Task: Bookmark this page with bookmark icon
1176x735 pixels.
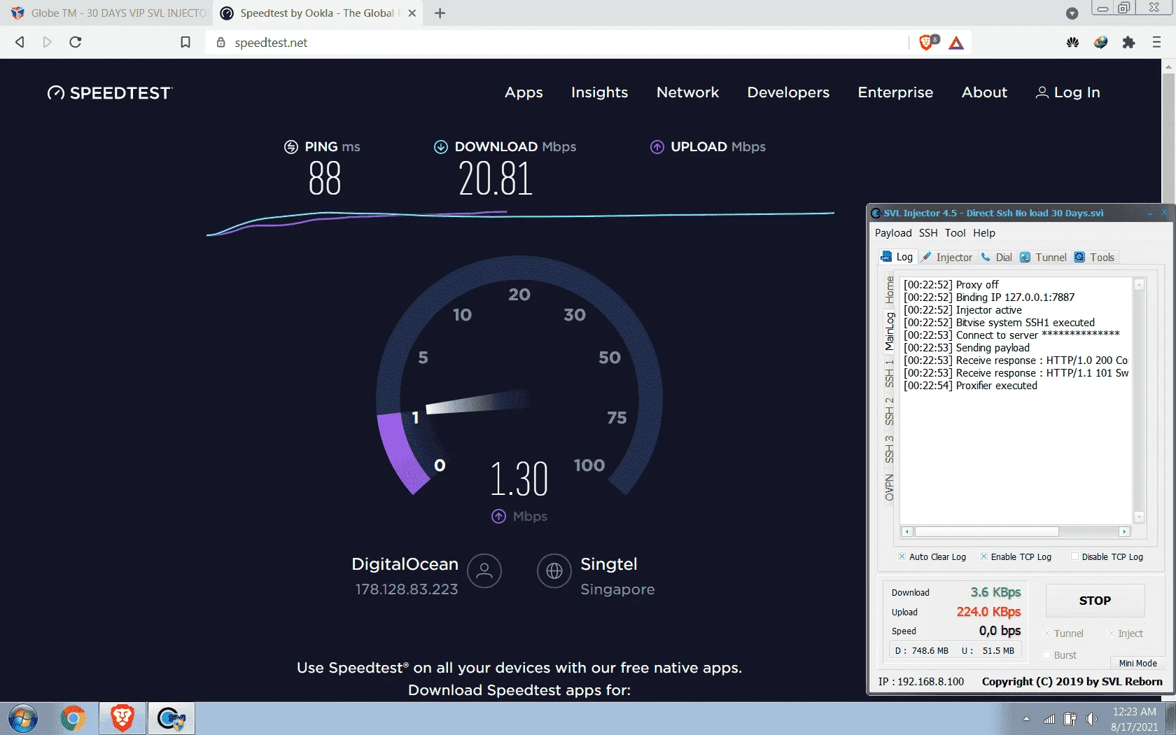Action: pos(185,42)
